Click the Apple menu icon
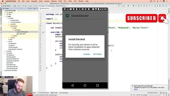This screenshot has width=170, height=96. coord(3,1)
